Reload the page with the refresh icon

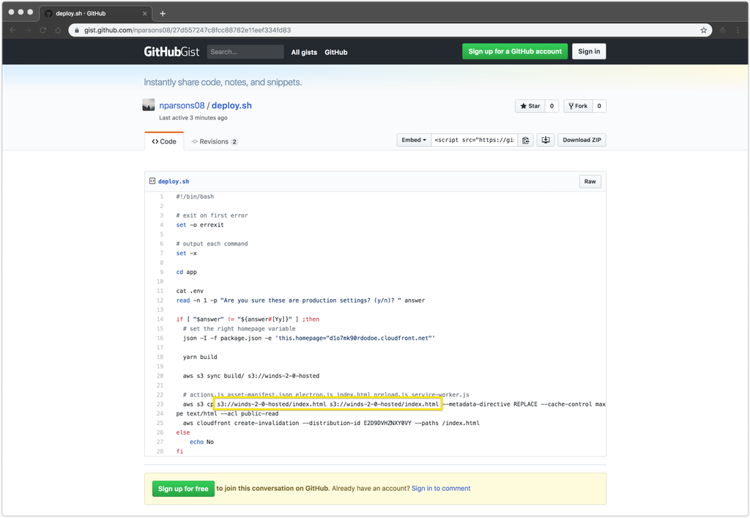(x=43, y=30)
